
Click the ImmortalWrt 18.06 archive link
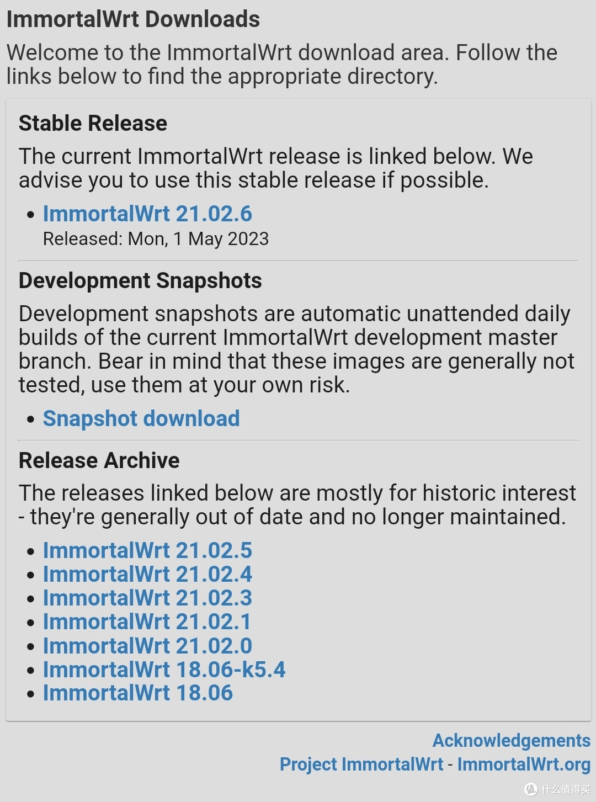tap(138, 693)
